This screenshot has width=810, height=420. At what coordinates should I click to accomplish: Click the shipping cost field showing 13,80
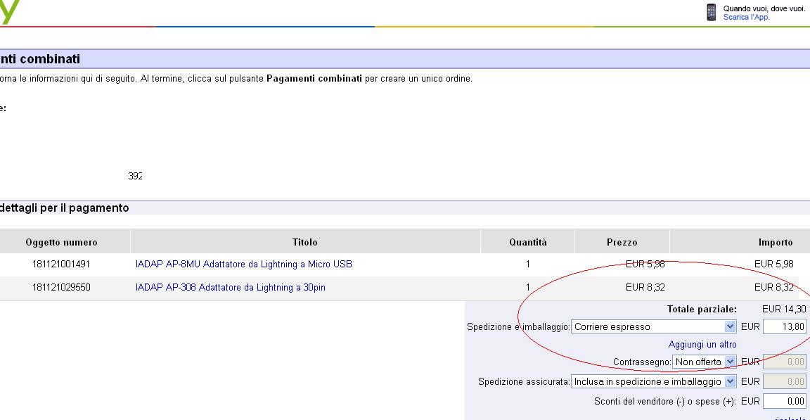click(784, 326)
